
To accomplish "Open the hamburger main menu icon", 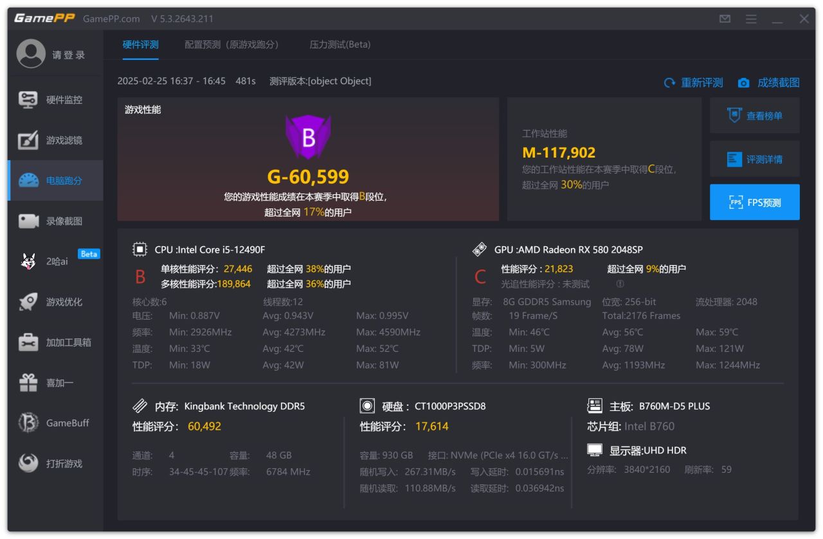I will tap(751, 19).
